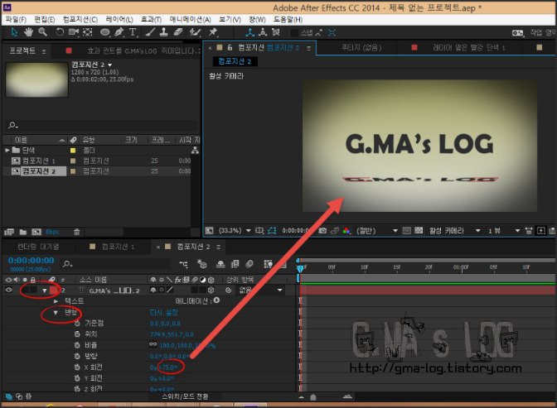Open the 1 뷰 view layout dropdown
This screenshot has height=408, width=557.
click(x=504, y=231)
